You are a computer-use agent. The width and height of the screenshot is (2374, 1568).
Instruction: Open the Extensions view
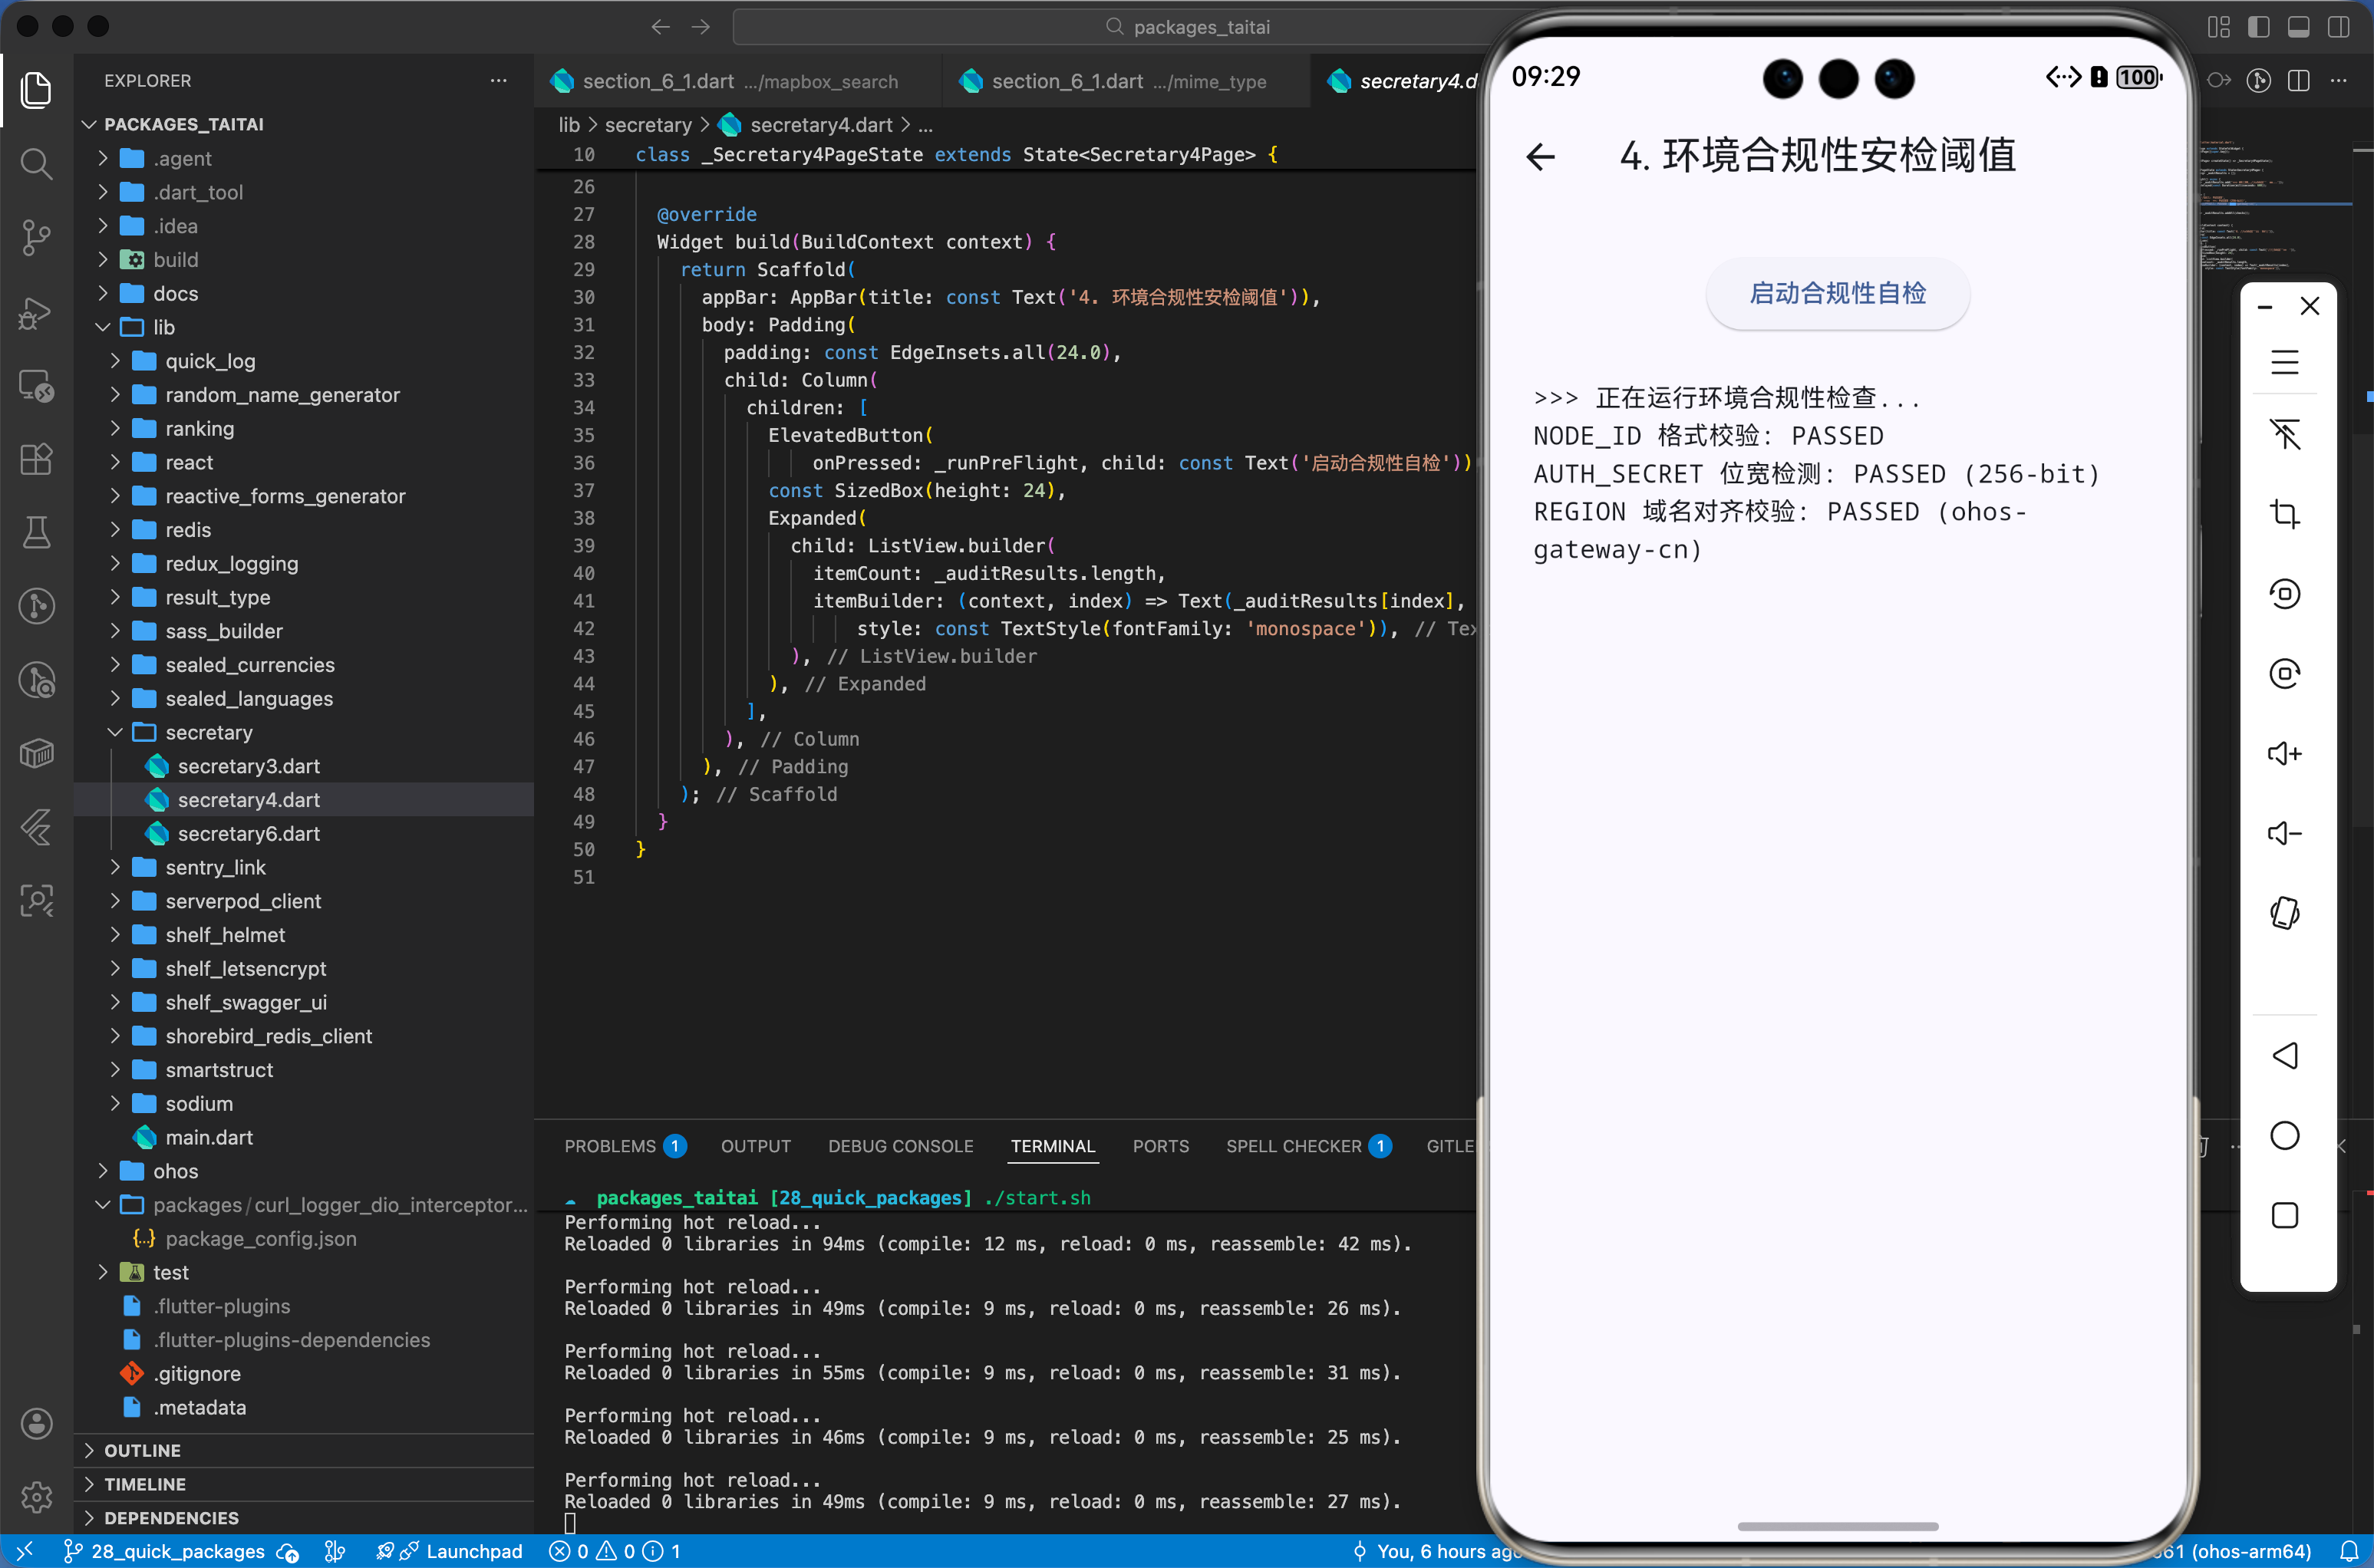click(36, 459)
